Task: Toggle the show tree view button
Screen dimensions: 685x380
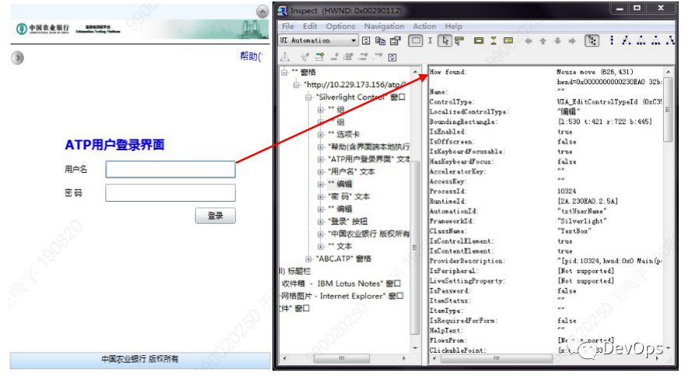Action: (x=592, y=40)
